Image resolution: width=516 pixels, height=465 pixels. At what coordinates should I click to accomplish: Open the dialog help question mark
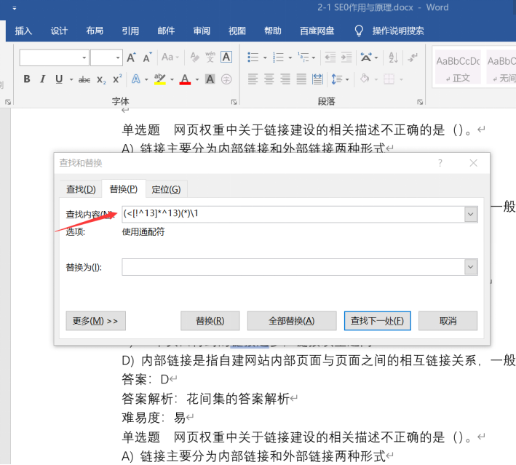point(440,163)
